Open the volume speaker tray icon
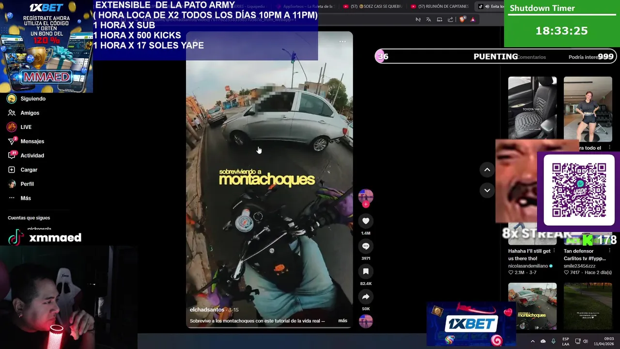The image size is (620, 349). click(x=585, y=341)
